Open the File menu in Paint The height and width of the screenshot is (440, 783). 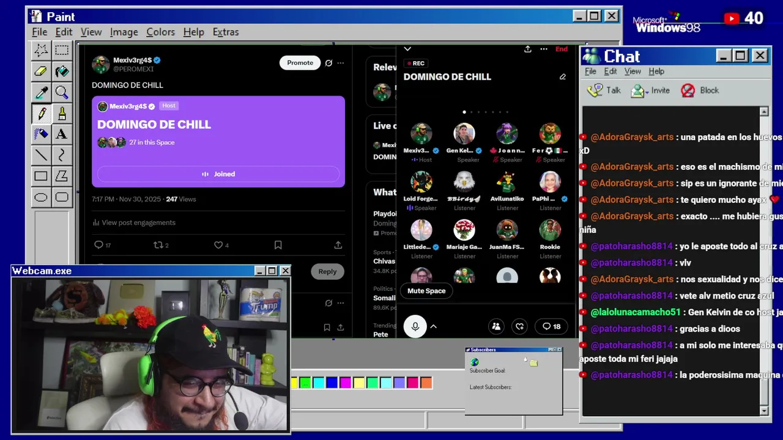pyautogui.click(x=40, y=32)
